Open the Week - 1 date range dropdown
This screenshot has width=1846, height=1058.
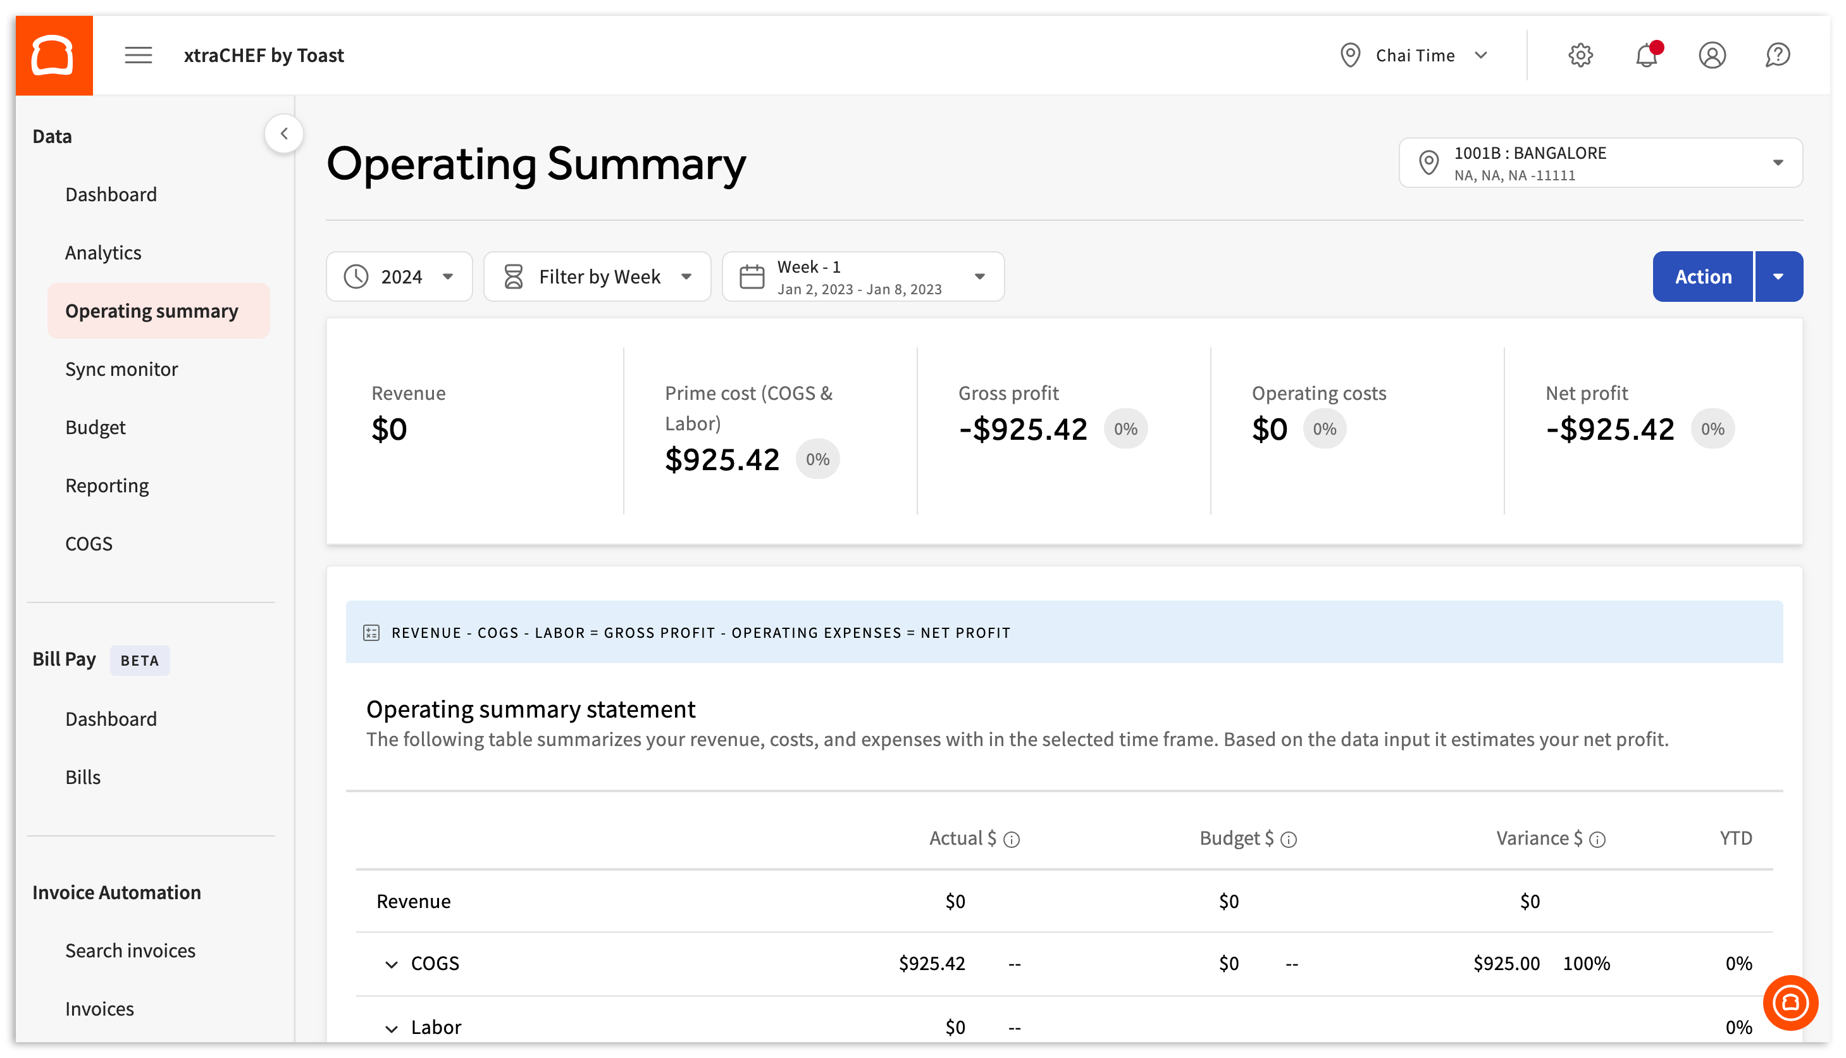tap(862, 277)
